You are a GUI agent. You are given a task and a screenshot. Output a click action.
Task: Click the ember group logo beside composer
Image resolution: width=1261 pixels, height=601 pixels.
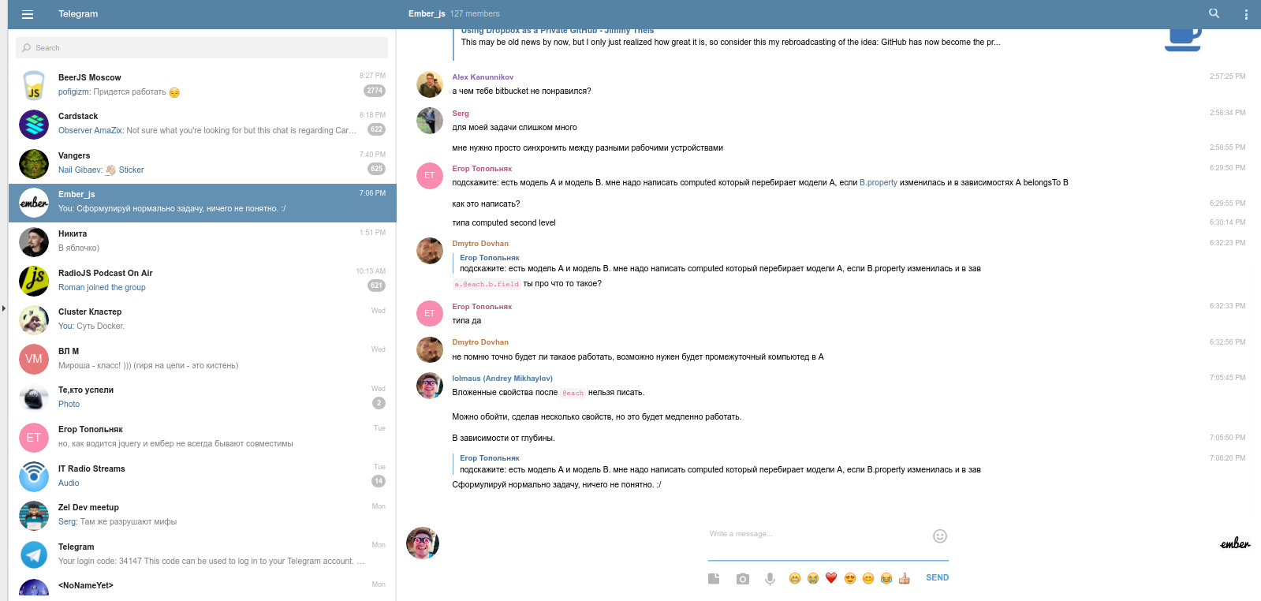(1235, 543)
